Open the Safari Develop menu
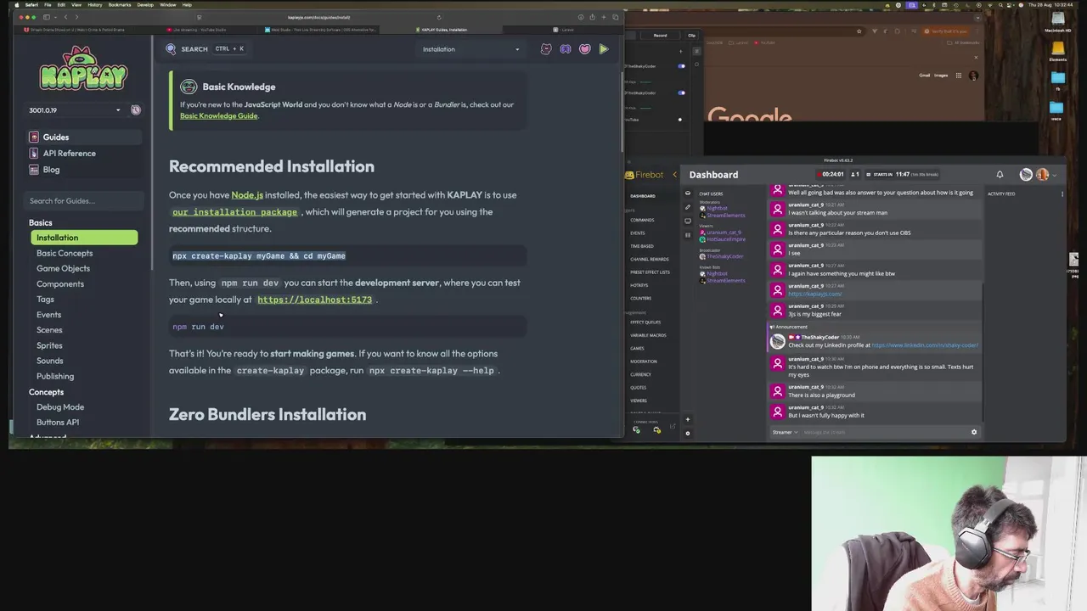The image size is (1087, 611). [x=145, y=5]
